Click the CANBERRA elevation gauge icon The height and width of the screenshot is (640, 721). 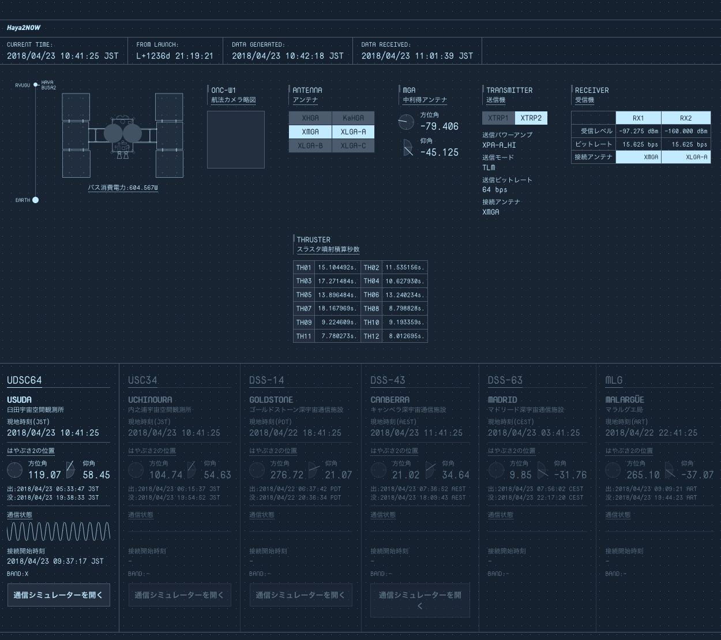click(x=430, y=470)
